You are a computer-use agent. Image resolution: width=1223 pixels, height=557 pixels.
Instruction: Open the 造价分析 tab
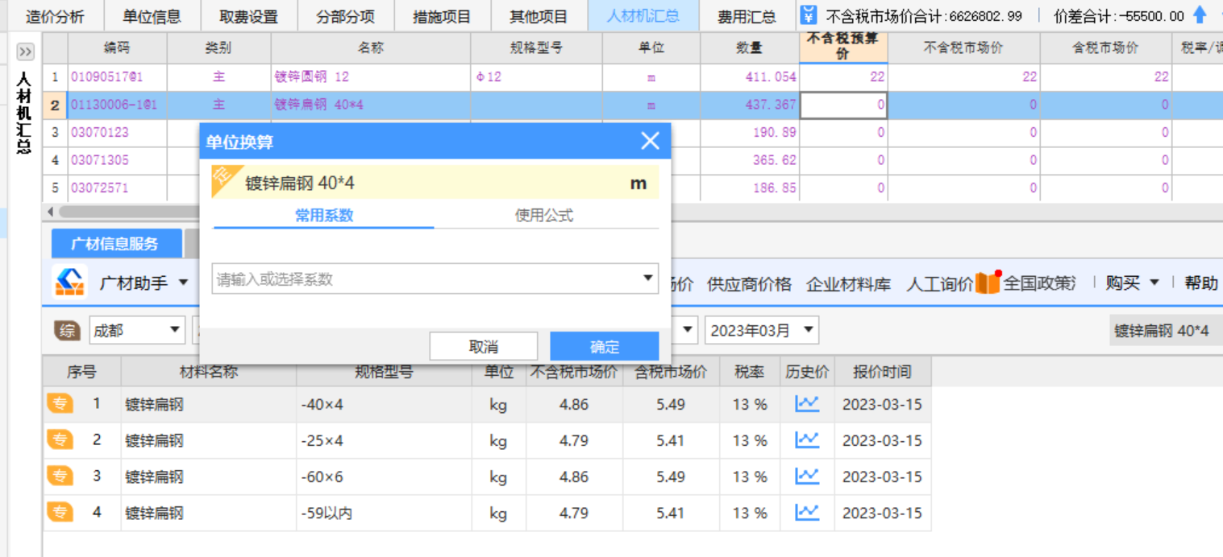[55, 16]
